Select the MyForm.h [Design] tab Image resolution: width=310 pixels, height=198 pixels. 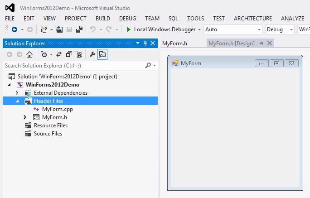[232, 43]
